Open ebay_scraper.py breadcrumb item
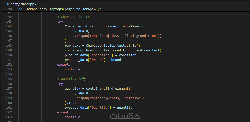Viewport: 250px width, 122px height. 22,4
